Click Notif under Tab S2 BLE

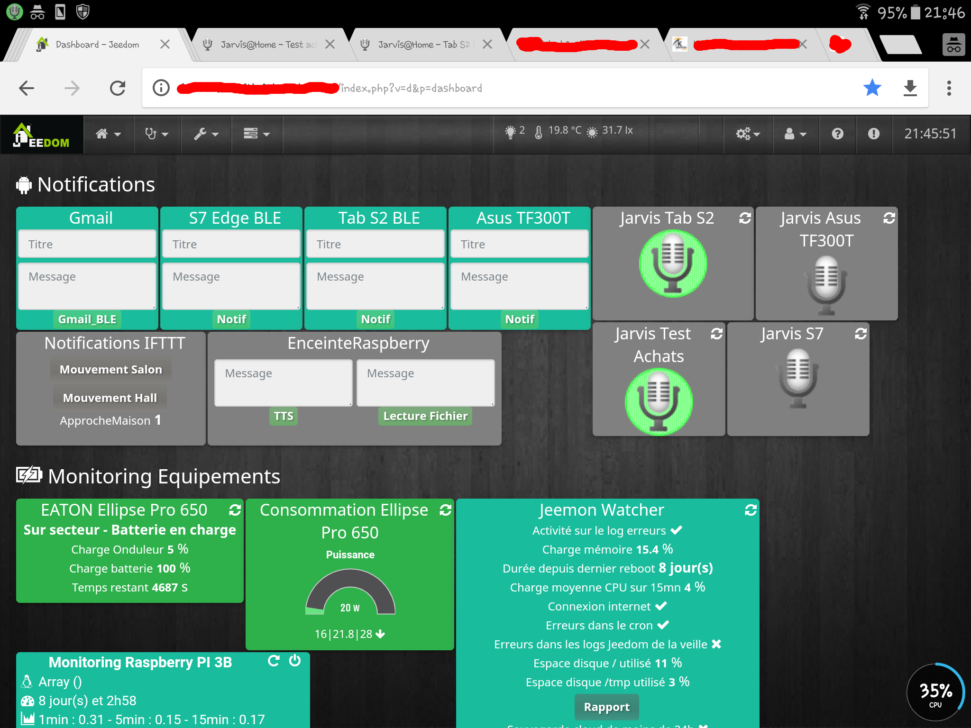[376, 319]
